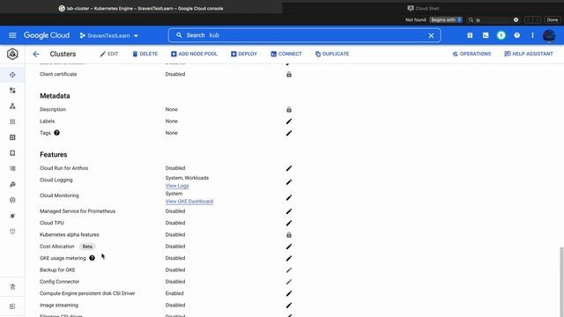Open the HELP ASSISTANT panel
The image size is (564, 317).
[x=529, y=54]
